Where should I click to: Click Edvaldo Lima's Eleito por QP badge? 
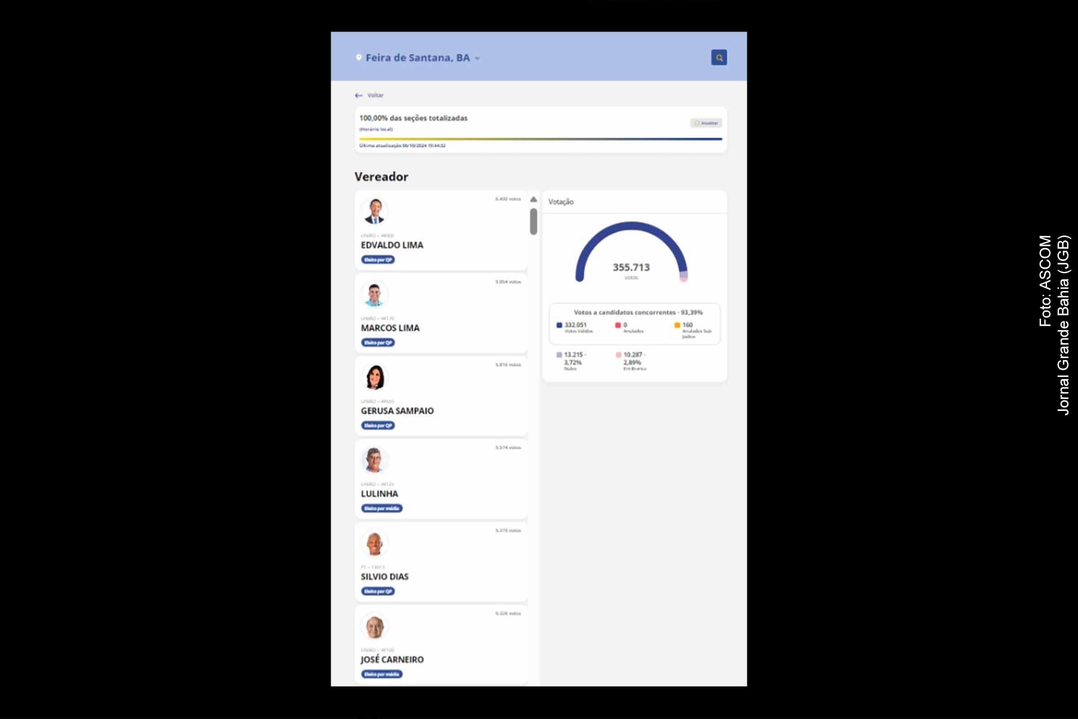point(378,260)
